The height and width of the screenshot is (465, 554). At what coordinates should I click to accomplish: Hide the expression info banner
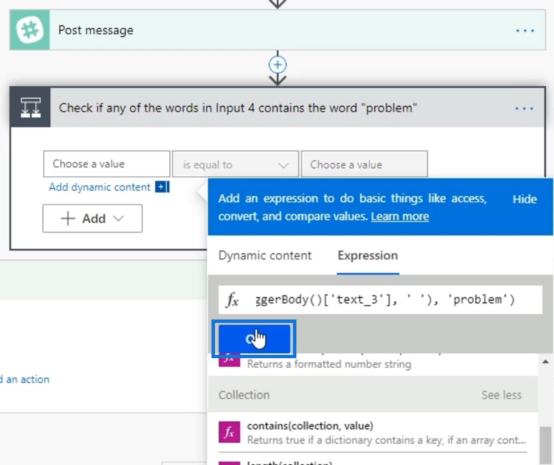pyautogui.click(x=525, y=199)
